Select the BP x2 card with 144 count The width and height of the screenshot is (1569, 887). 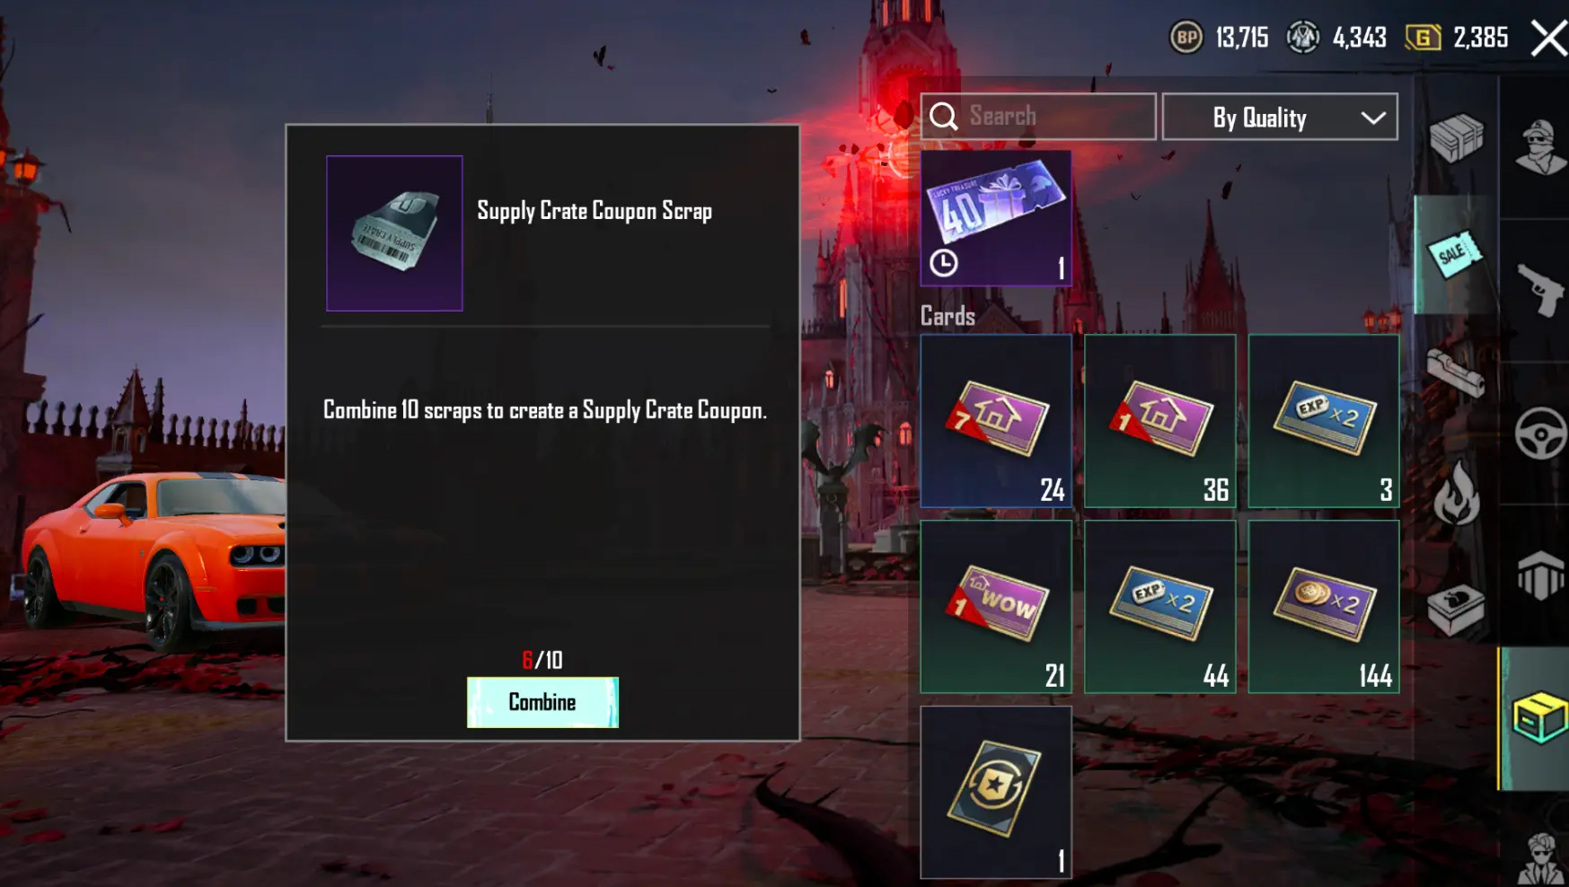coord(1324,607)
